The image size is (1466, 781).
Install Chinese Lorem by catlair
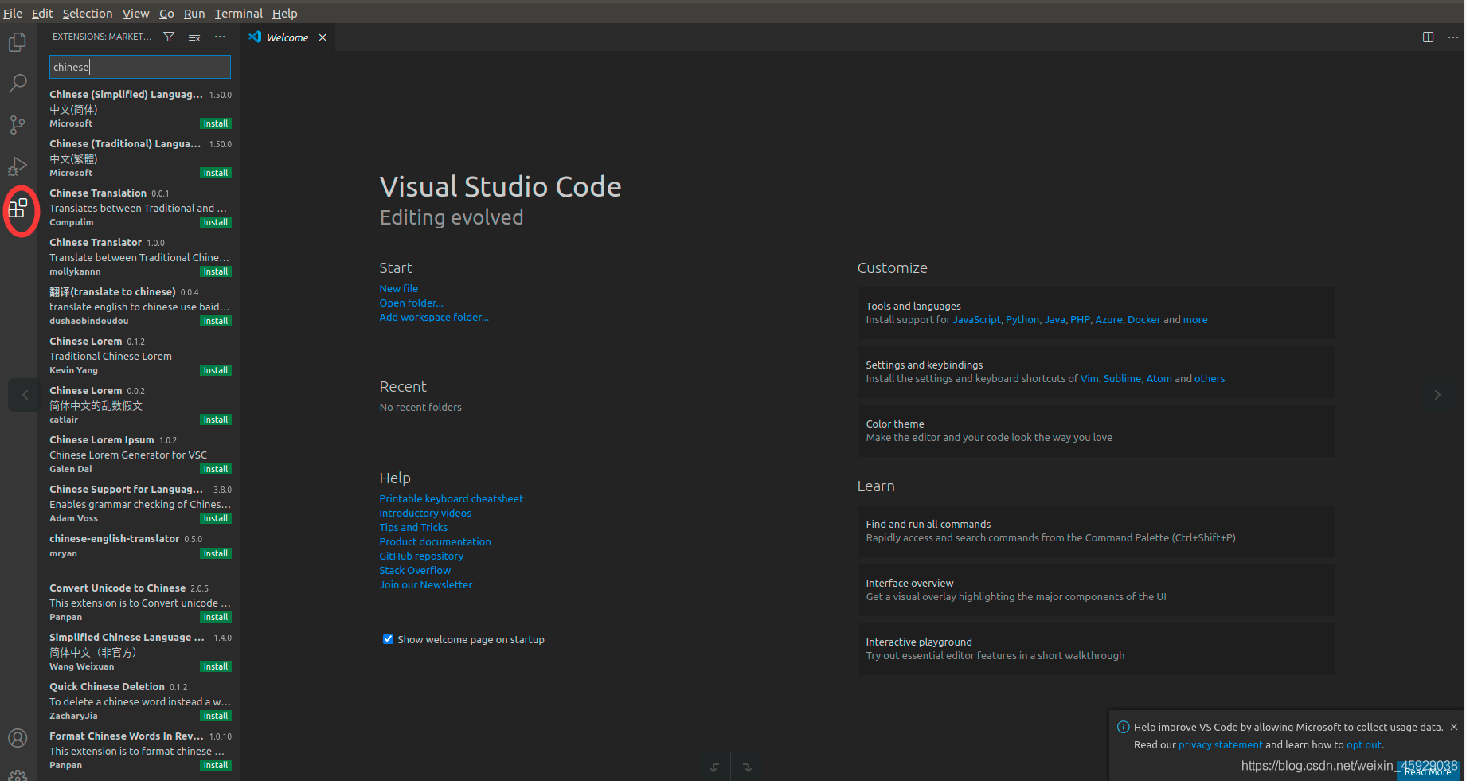click(x=216, y=420)
